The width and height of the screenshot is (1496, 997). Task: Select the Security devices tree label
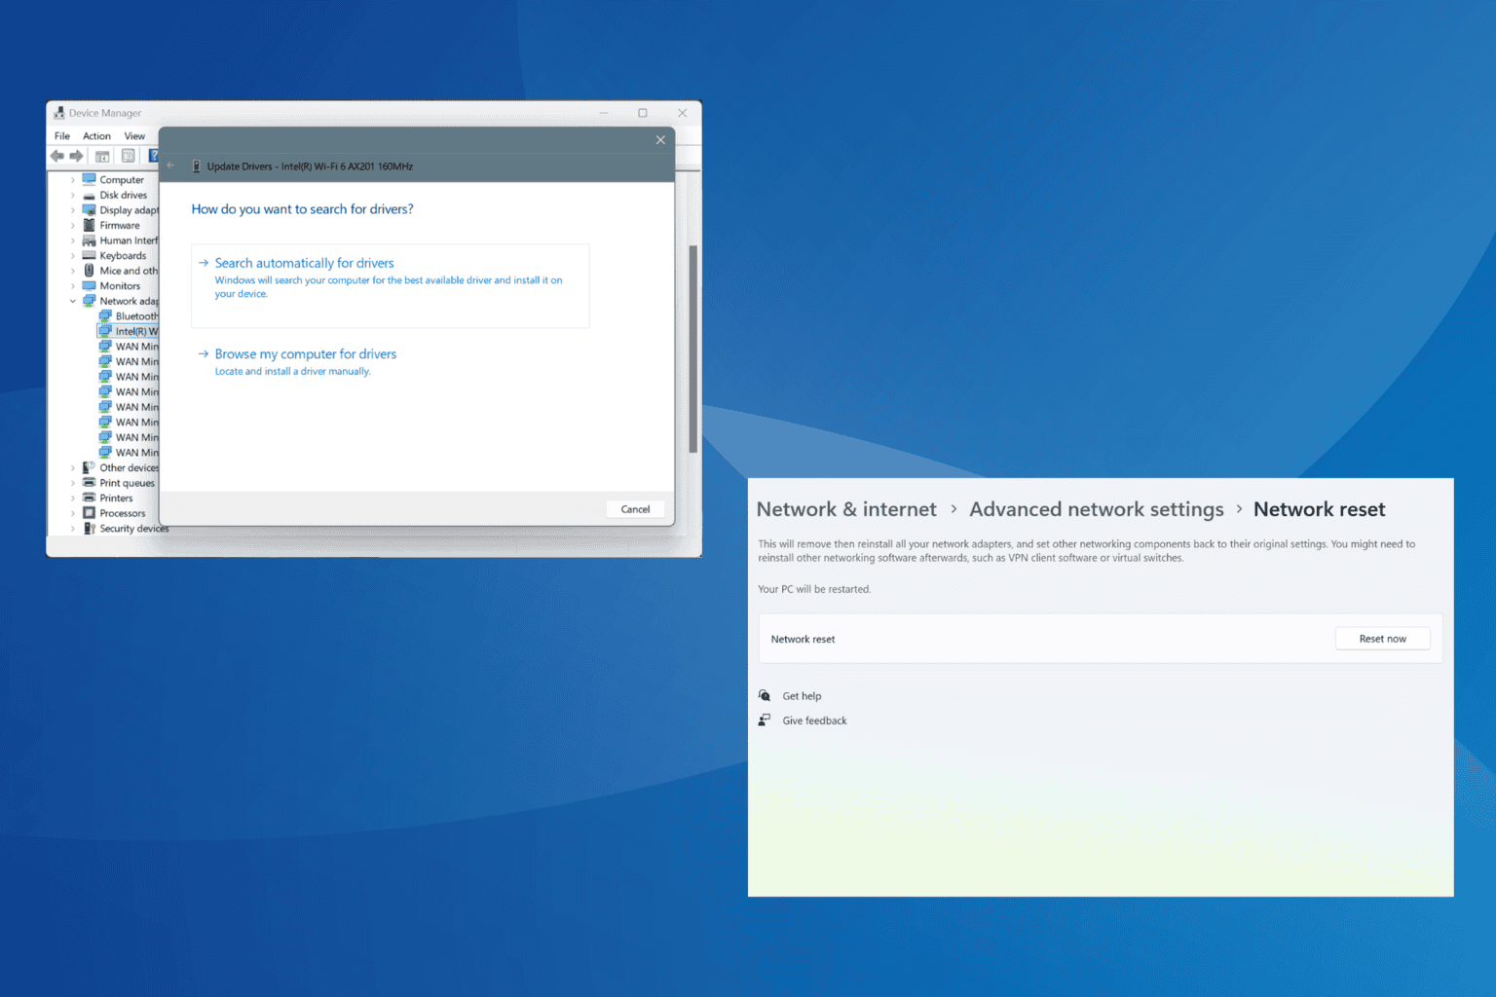click(x=133, y=529)
